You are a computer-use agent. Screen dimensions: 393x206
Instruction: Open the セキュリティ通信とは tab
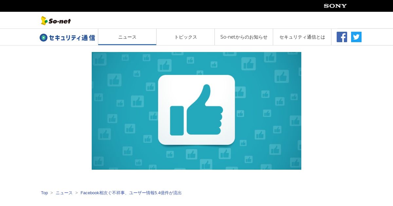coord(302,37)
